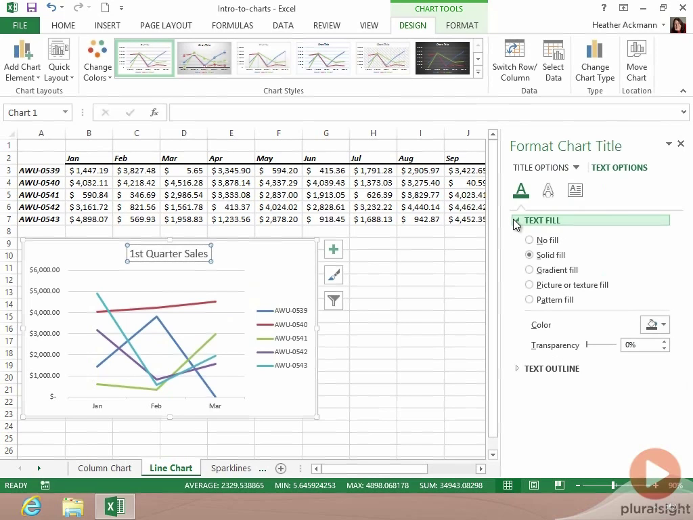Viewport: 693px width, 520px height.
Task: Open the FORMULAS ribbon tab
Action: coord(232,26)
